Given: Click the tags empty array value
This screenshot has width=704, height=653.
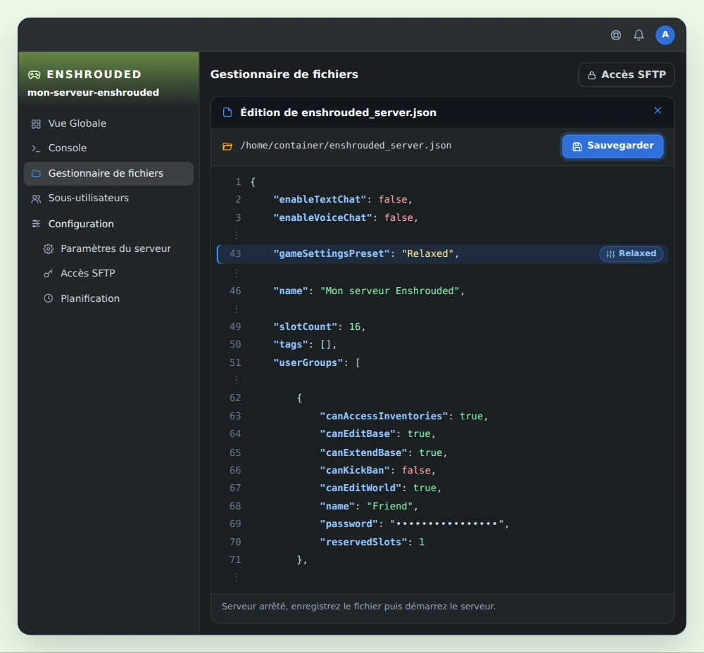Looking at the screenshot, I should tap(326, 345).
